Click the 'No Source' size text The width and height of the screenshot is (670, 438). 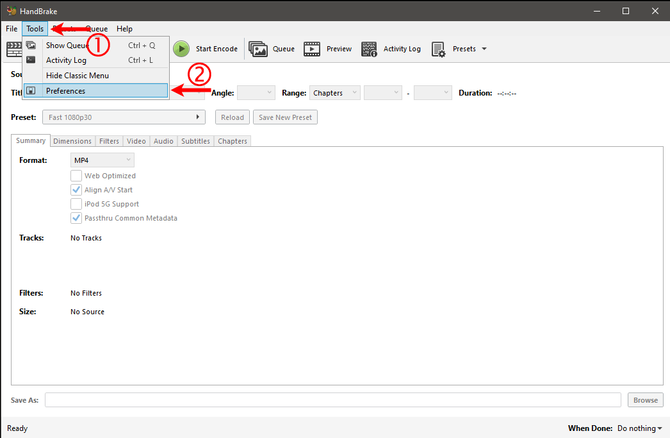(x=87, y=312)
